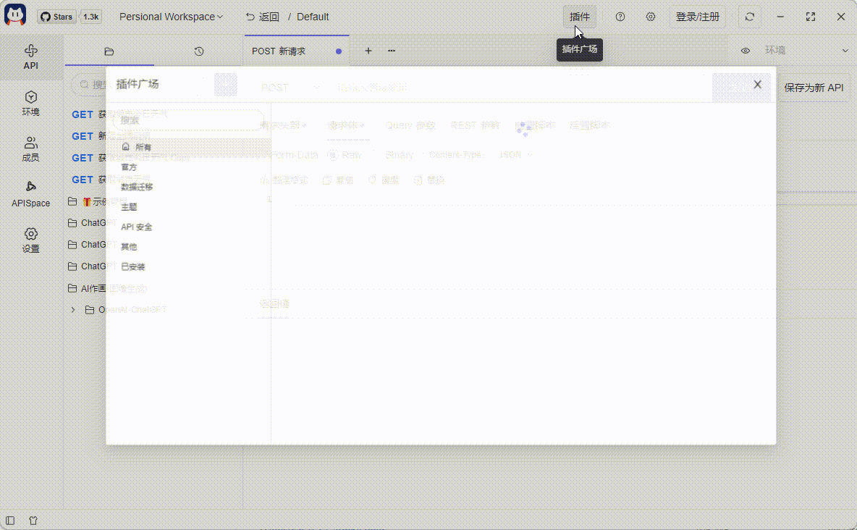Add a new request tab with the plus icon

368,51
